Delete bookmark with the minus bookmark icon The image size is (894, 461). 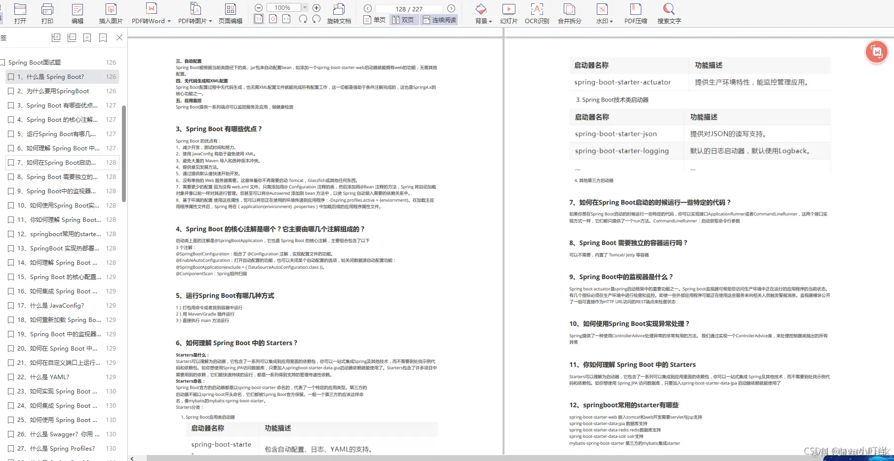tap(103, 37)
